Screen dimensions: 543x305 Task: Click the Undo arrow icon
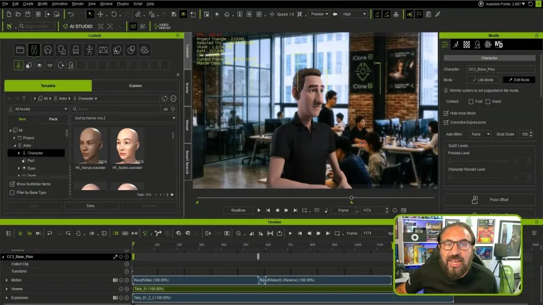71,14
